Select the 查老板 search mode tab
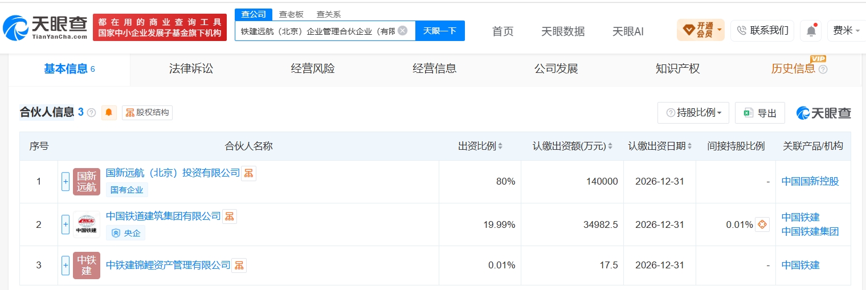Screen dimensions: 866x290 point(291,14)
